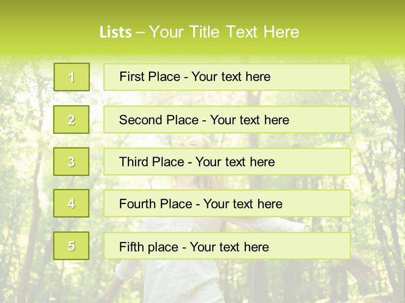Image resolution: width=405 pixels, height=303 pixels.
Task: Click the dash in the slide title
Action: point(140,32)
